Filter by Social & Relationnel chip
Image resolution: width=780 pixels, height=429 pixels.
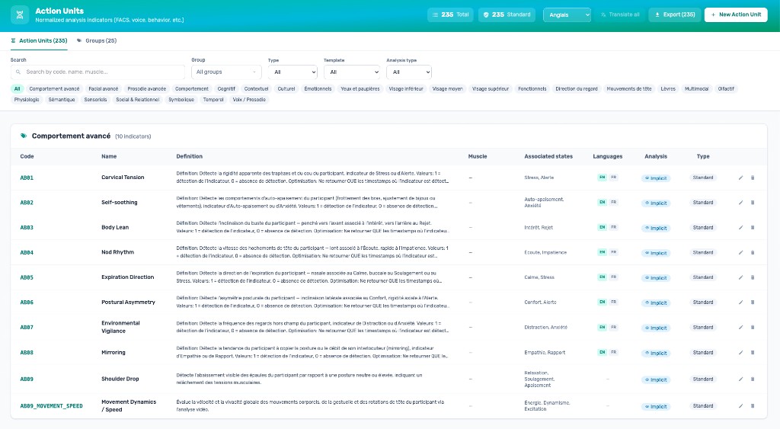(138, 100)
